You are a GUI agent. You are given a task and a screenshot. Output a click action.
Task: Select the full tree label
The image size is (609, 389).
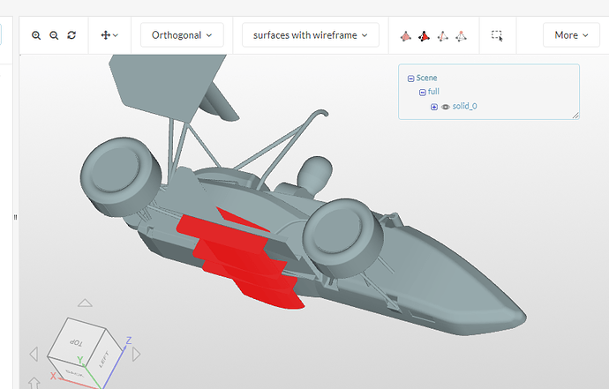433,92
